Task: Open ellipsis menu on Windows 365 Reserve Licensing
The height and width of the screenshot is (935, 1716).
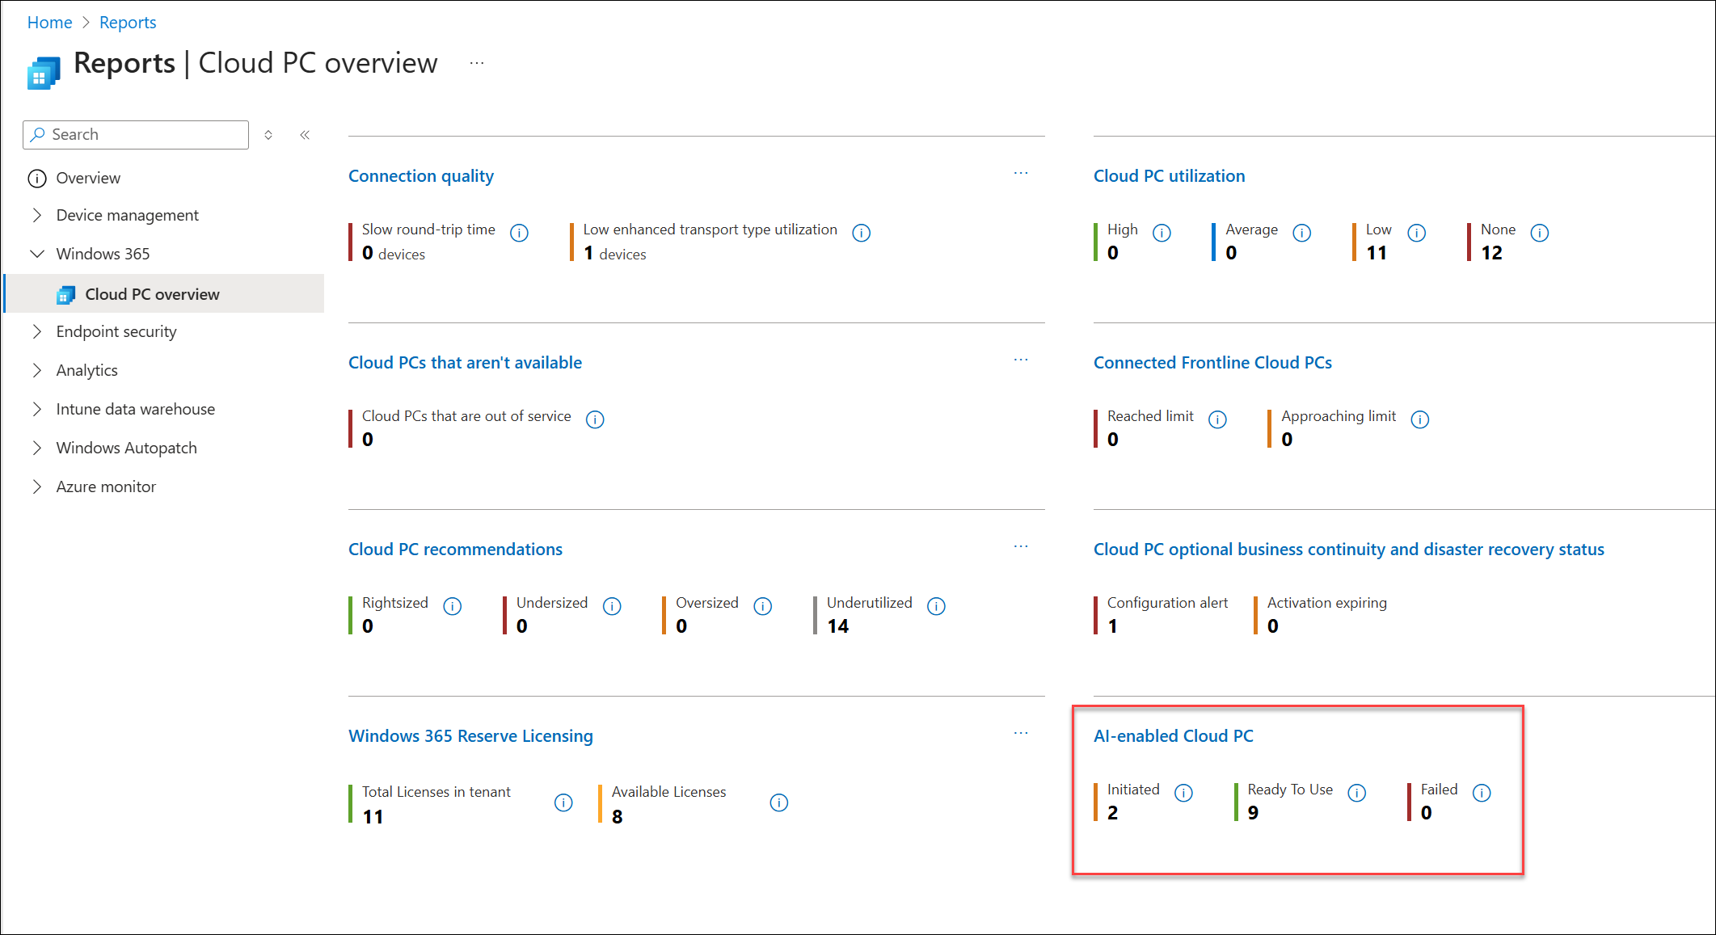Action: point(1021,732)
